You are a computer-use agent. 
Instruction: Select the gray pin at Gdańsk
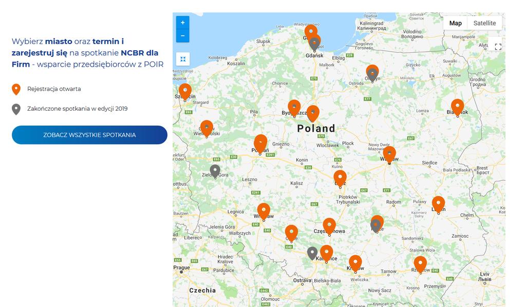click(314, 44)
